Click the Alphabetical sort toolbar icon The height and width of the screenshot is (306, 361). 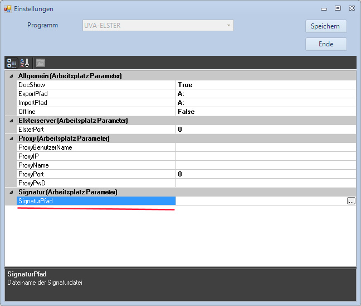coord(25,63)
